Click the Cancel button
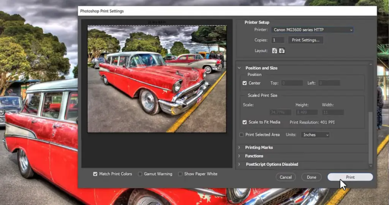Image resolution: width=389 pixels, height=205 pixels. 286,177
